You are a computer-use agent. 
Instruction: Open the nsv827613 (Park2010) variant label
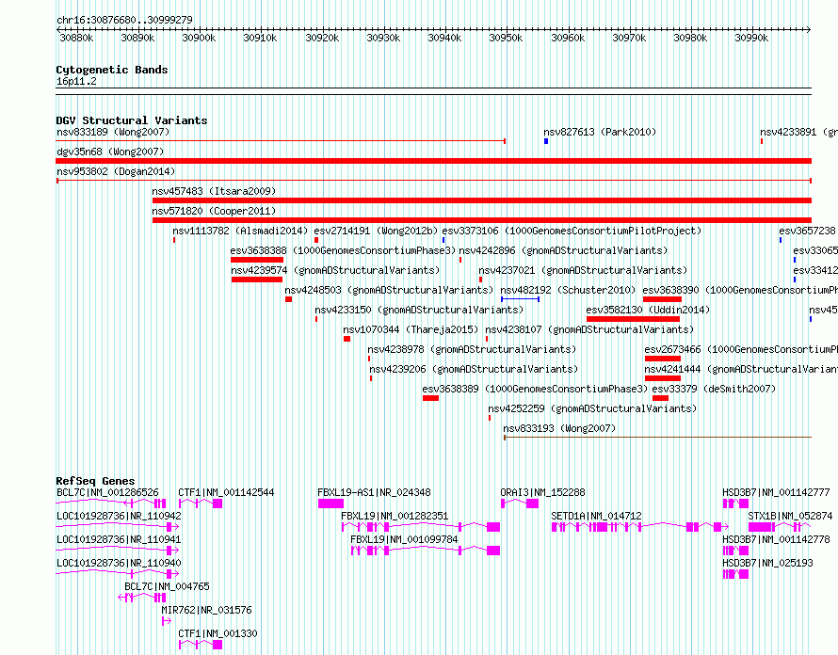click(600, 132)
